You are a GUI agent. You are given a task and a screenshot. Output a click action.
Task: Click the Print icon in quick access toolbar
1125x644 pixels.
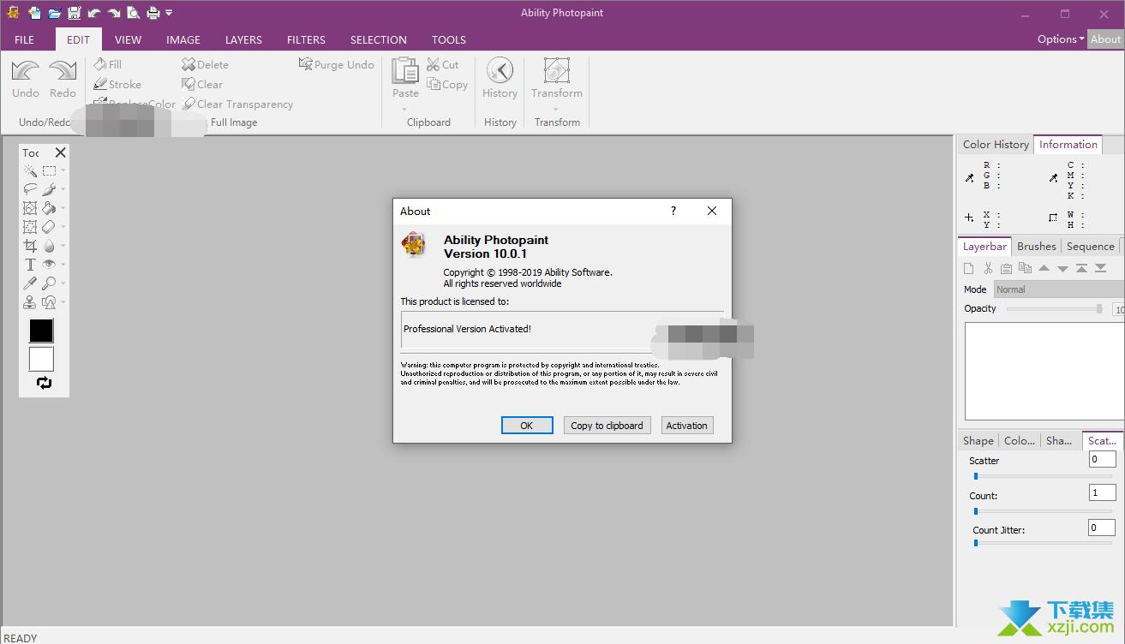click(x=153, y=13)
